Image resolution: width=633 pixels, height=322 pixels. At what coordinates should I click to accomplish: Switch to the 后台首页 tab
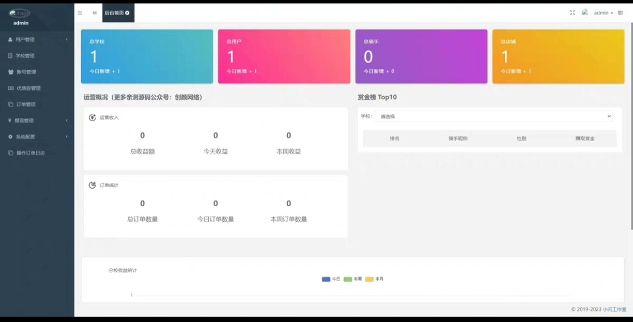pyautogui.click(x=118, y=13)
